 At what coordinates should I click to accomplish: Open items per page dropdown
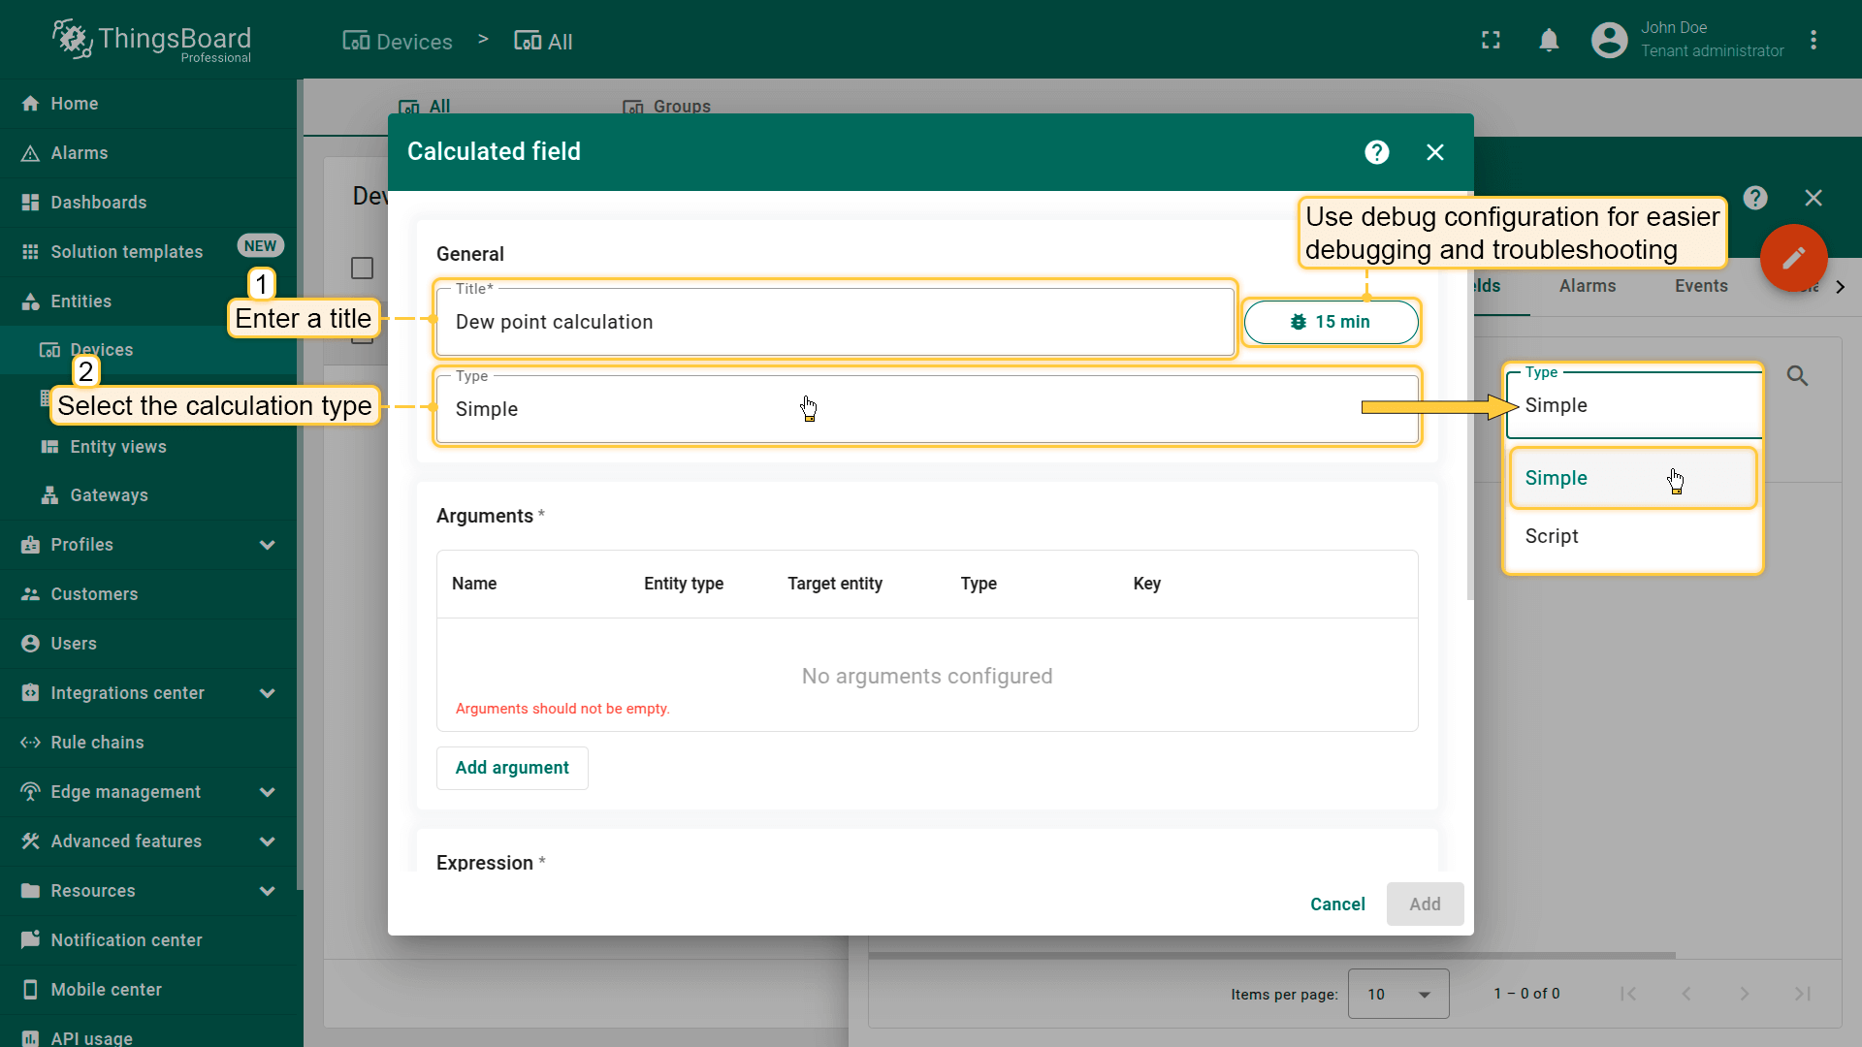[x=1397, y=994]
